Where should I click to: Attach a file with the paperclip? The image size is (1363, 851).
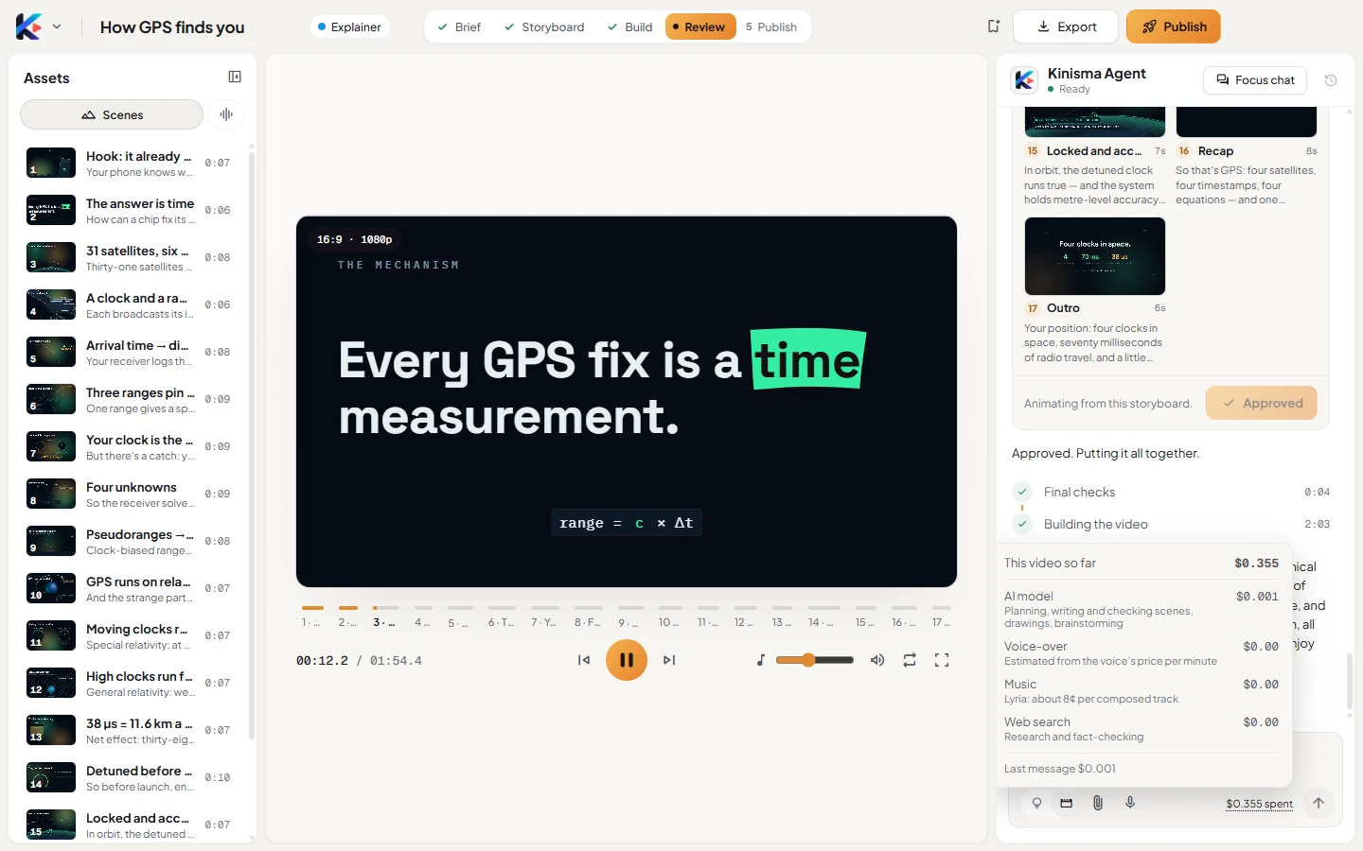(x=1098, y=803)
